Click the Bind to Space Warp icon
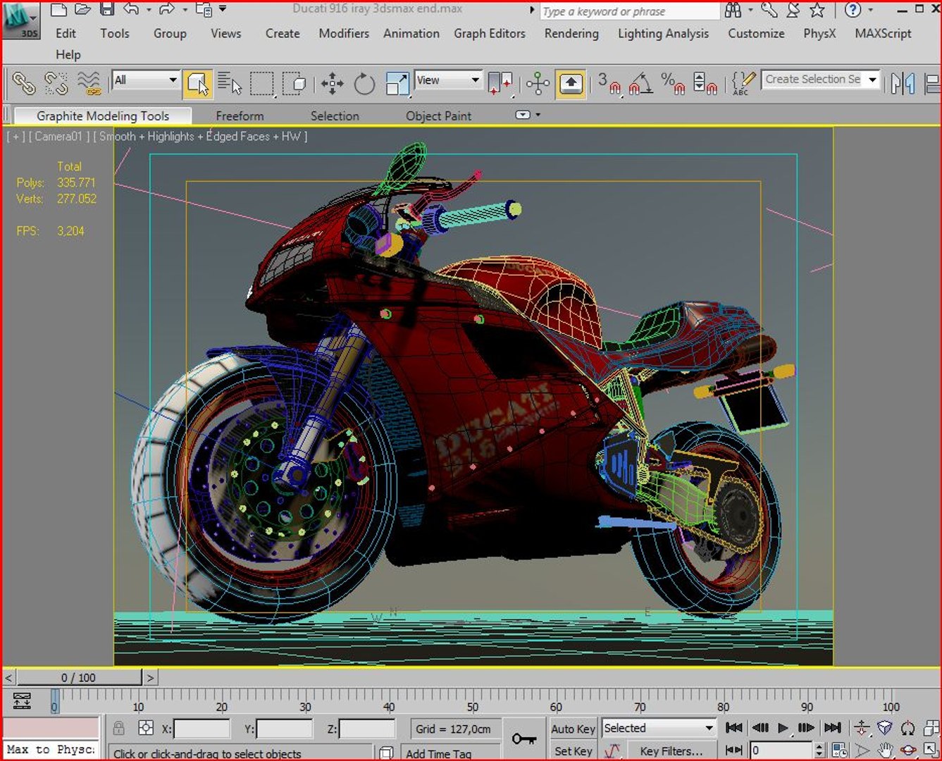This screenshot has height=761, width=942. [x=89, y=83]
